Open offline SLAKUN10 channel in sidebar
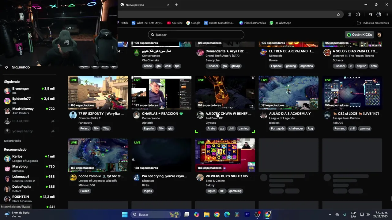The image size is (392, 220). (x=29, y=121)
